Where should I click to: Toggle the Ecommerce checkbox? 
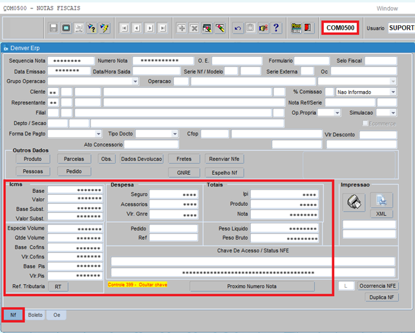click(x=366, y=123)
